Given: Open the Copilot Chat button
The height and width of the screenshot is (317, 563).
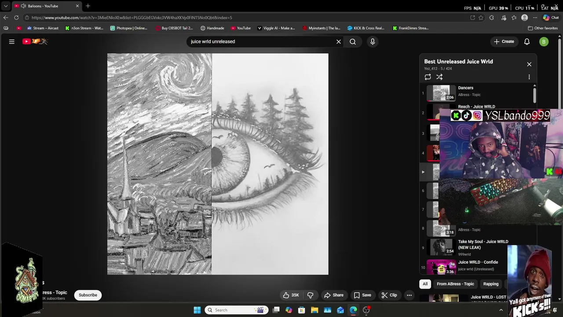Looking at the screenshot, I should [x=551, y=18].
